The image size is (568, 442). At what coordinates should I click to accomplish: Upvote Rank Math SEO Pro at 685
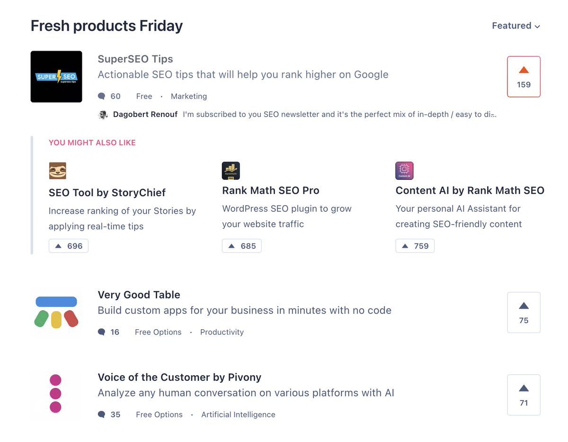pyautogui.click(x=242, y=246)
